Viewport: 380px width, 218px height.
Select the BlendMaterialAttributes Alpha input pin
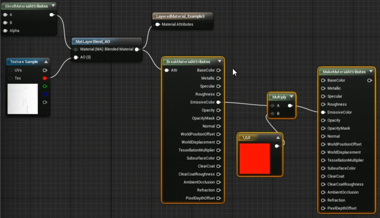pos(5,31)
